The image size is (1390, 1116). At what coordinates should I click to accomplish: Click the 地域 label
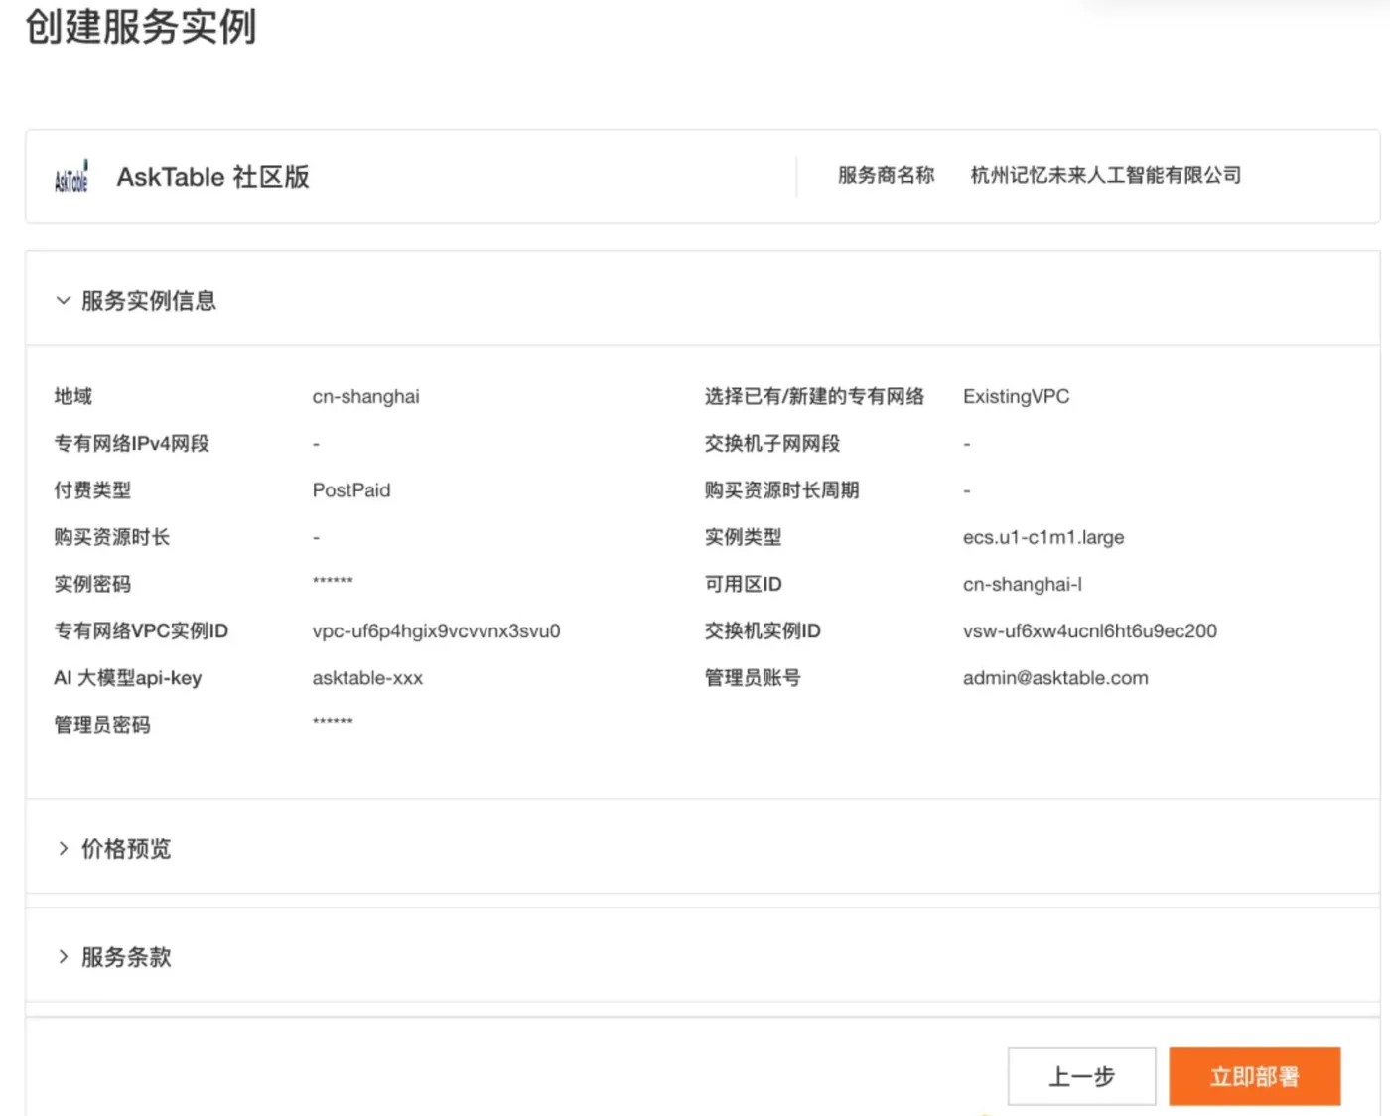tap(72, 396)
